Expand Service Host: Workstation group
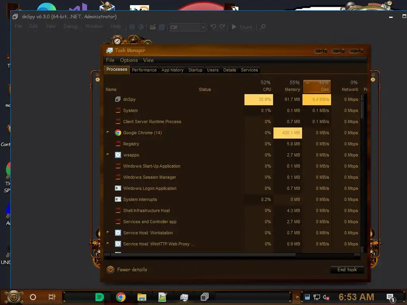407x305 pixels. click(x=108, y=232)
